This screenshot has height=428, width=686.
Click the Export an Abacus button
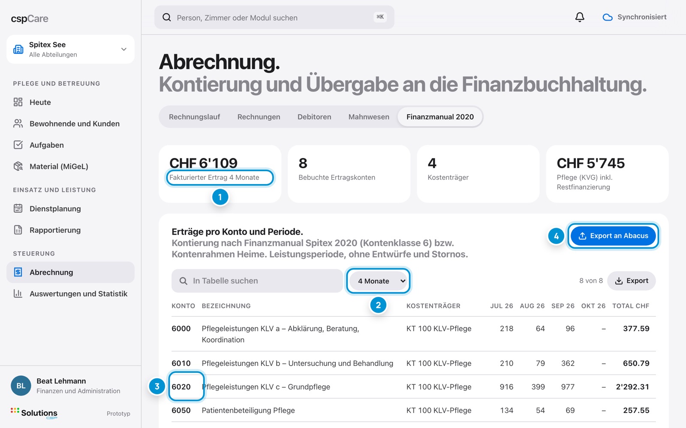[613, 236]
